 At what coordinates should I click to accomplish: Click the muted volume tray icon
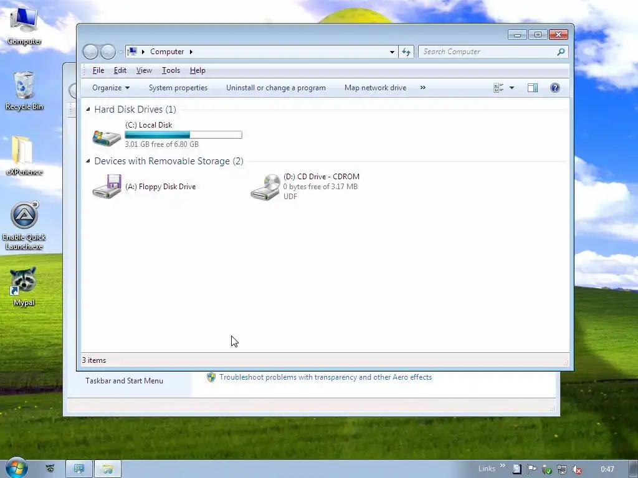click(x=576, y=469)
